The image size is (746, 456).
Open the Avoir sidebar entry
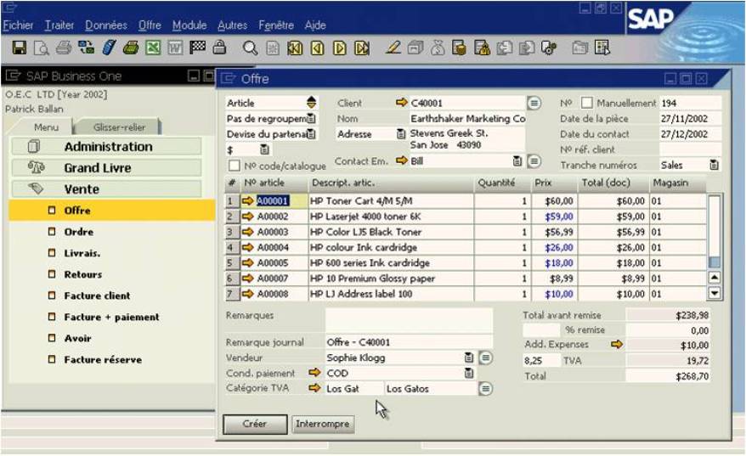77,338
